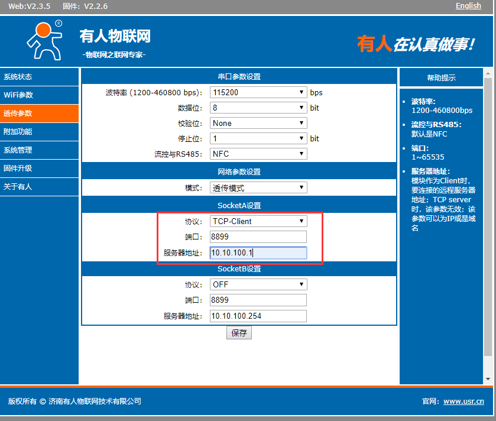The image size is (496, 421).
Task: Open 关于有人 in the sidebar
Action: pos(18,187)
